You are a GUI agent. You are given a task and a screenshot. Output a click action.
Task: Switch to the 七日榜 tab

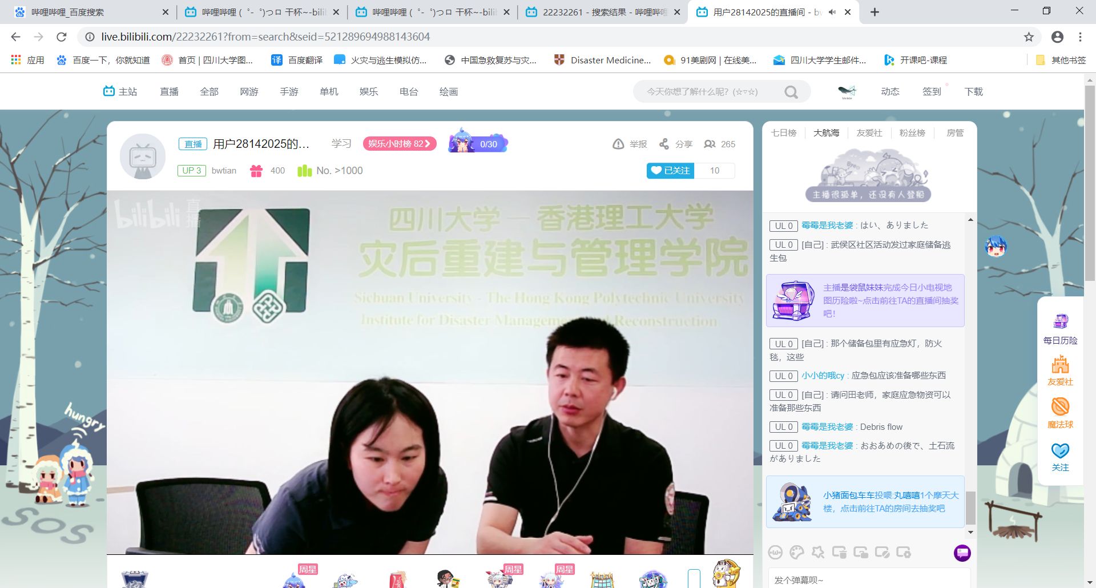click(783, 133)
